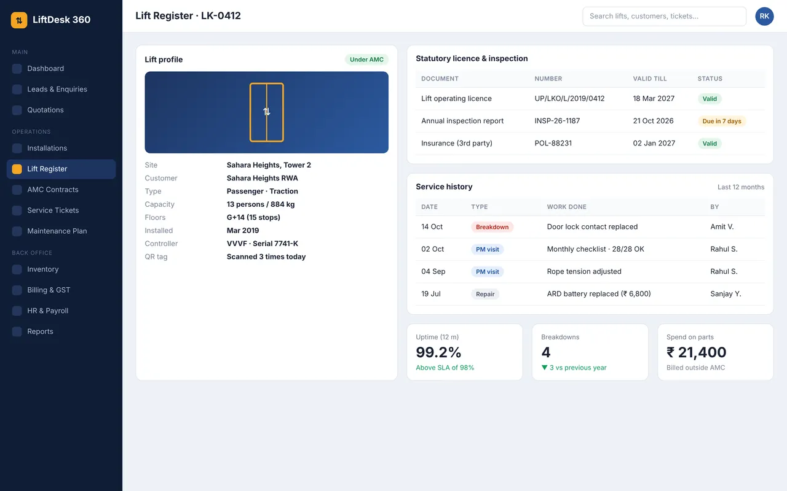Click the Installations sidebar icon
Image resolution: width=787 pixels, height=491 pixels.
17,149
